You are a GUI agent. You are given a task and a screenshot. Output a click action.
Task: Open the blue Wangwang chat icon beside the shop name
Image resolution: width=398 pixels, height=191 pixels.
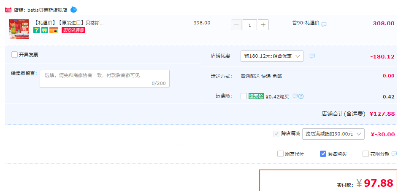click(73, 10)
